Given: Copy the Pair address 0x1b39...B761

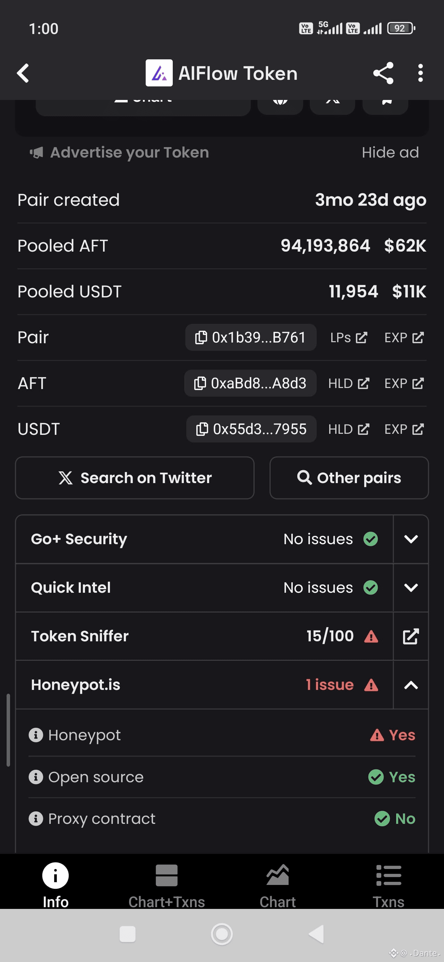Looking at the screenshot, I should [x=251, y=338].
